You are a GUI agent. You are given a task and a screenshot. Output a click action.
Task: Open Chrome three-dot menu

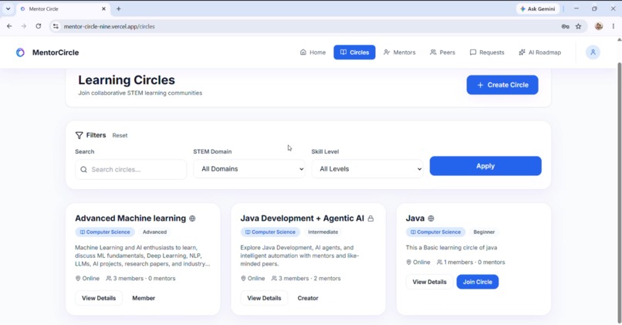click(x=614, y=26)
